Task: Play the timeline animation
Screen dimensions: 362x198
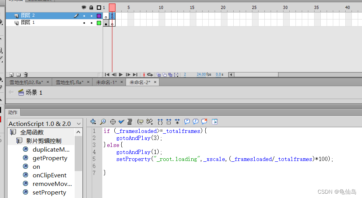Action: pos(121,75)
